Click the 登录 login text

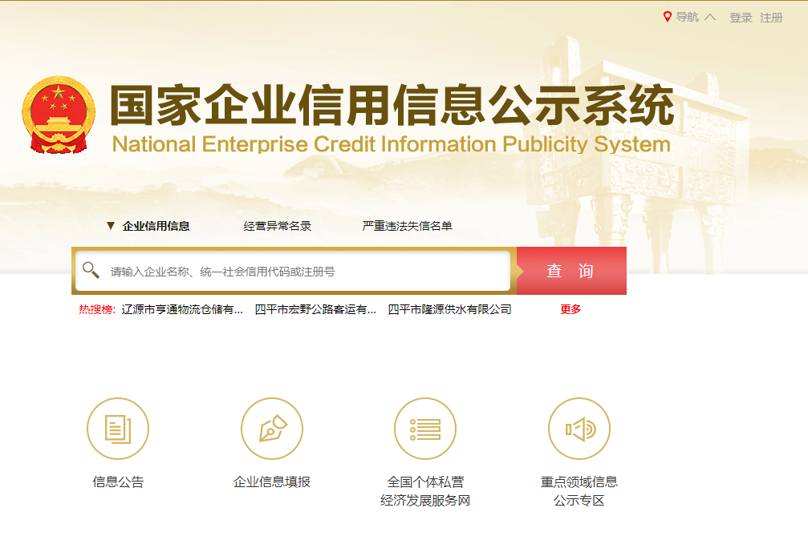(x=740, y=17)
